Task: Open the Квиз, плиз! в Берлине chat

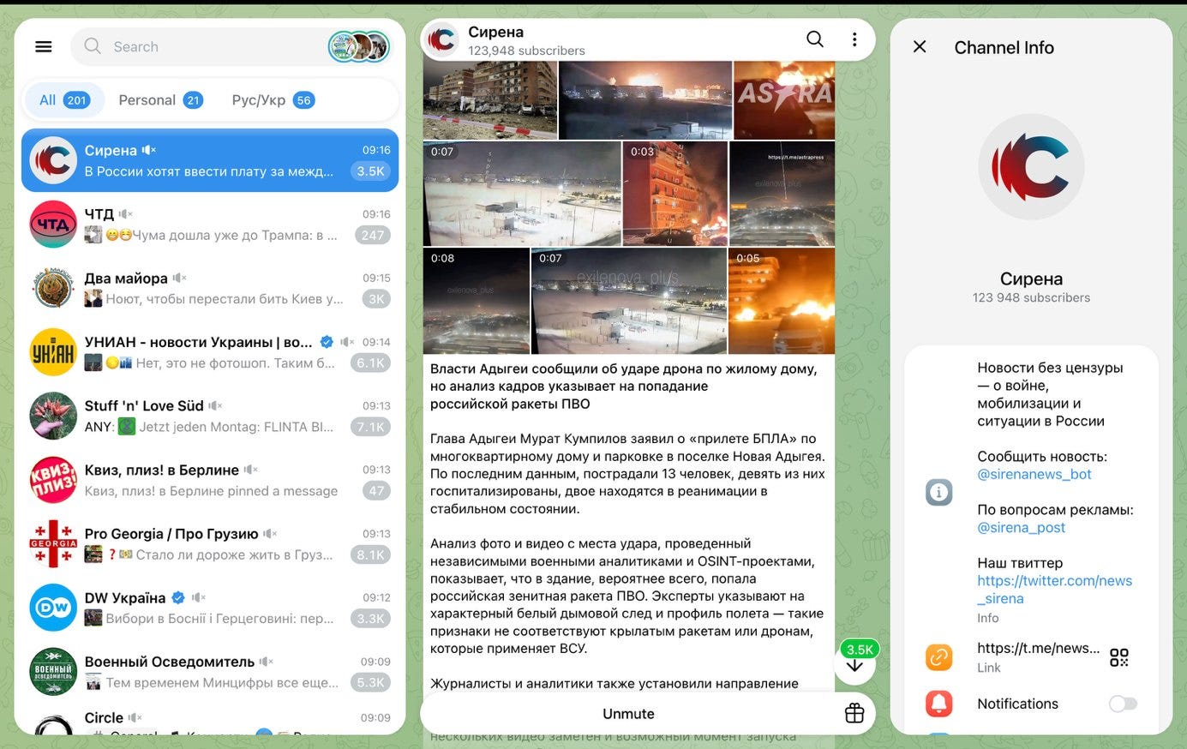Action: point(210,480)
